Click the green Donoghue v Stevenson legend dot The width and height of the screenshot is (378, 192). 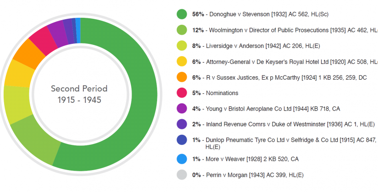[x=182, y=15]
